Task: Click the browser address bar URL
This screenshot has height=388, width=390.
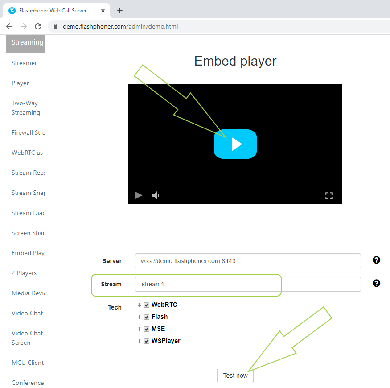Action: (120, 26)
